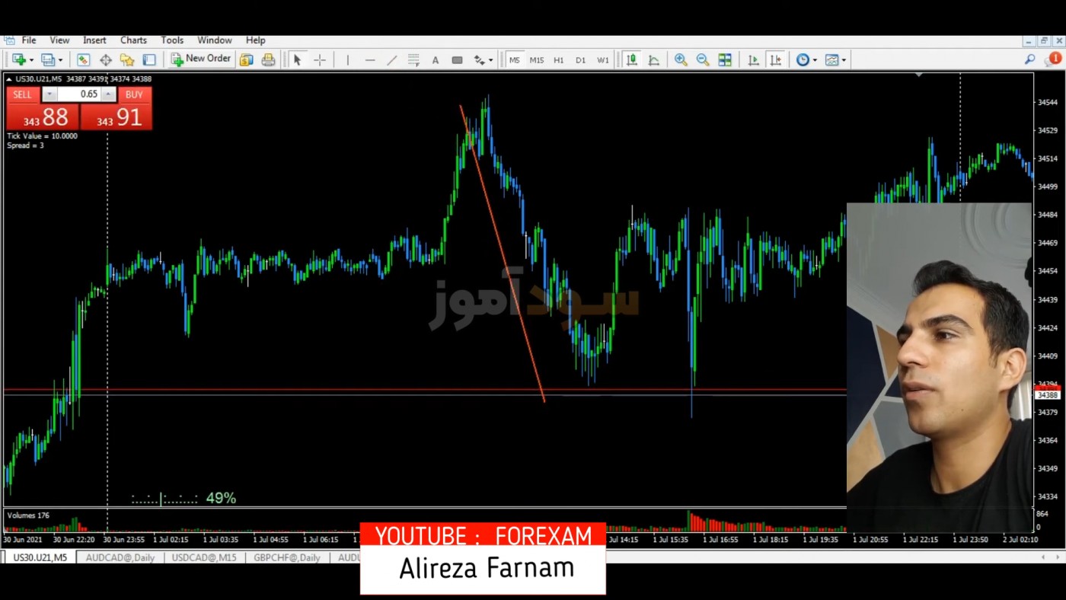
Task: Select the Vertical Line drawing tool
Action: click(x=348, y=59)
